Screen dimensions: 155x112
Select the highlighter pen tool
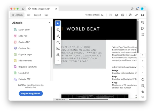click(x=58, y=36)
